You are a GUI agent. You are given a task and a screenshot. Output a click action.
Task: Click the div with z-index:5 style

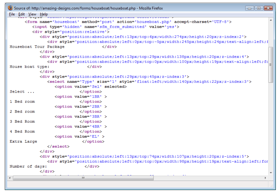click(x=144, y=157)
